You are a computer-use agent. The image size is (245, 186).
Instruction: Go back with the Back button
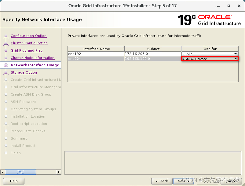tap(162, 181)
